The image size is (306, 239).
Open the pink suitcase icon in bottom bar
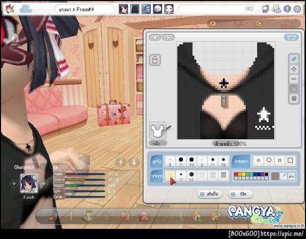pos(125,216)
